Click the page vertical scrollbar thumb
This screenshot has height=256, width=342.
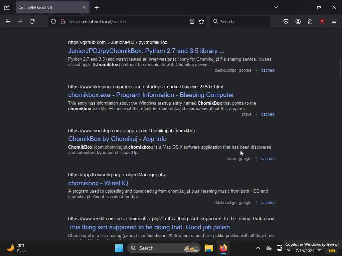(341, 68)
